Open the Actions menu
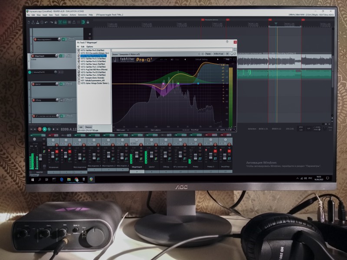Image resolution: width=347 pixels, height=260 pixels. tap(73, 15)
